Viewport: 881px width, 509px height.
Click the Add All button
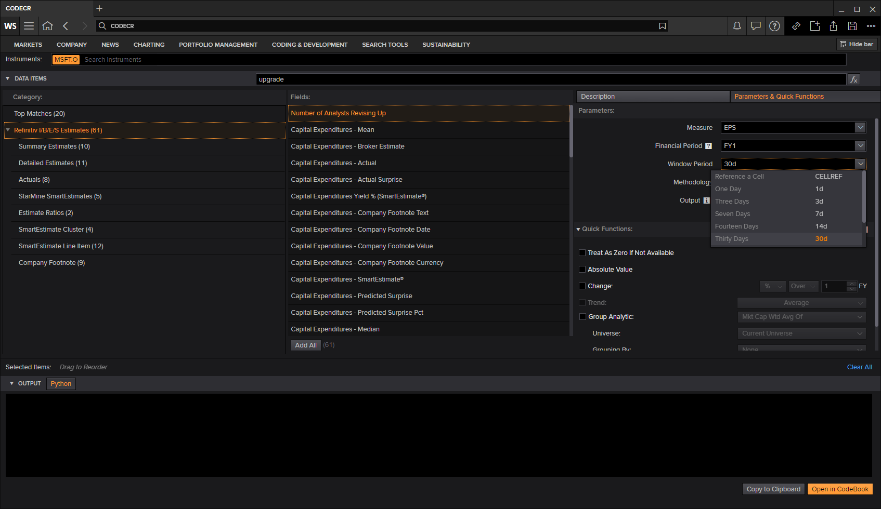(x=306, y=345)
